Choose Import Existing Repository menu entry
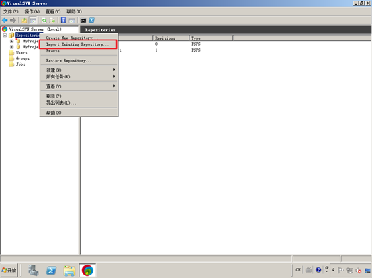 point(78,44)
